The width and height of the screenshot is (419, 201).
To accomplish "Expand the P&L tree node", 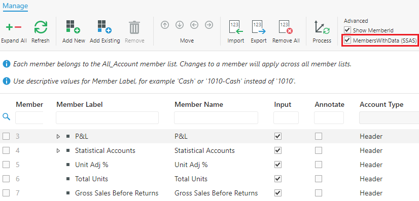I will (x=58, y=137).
